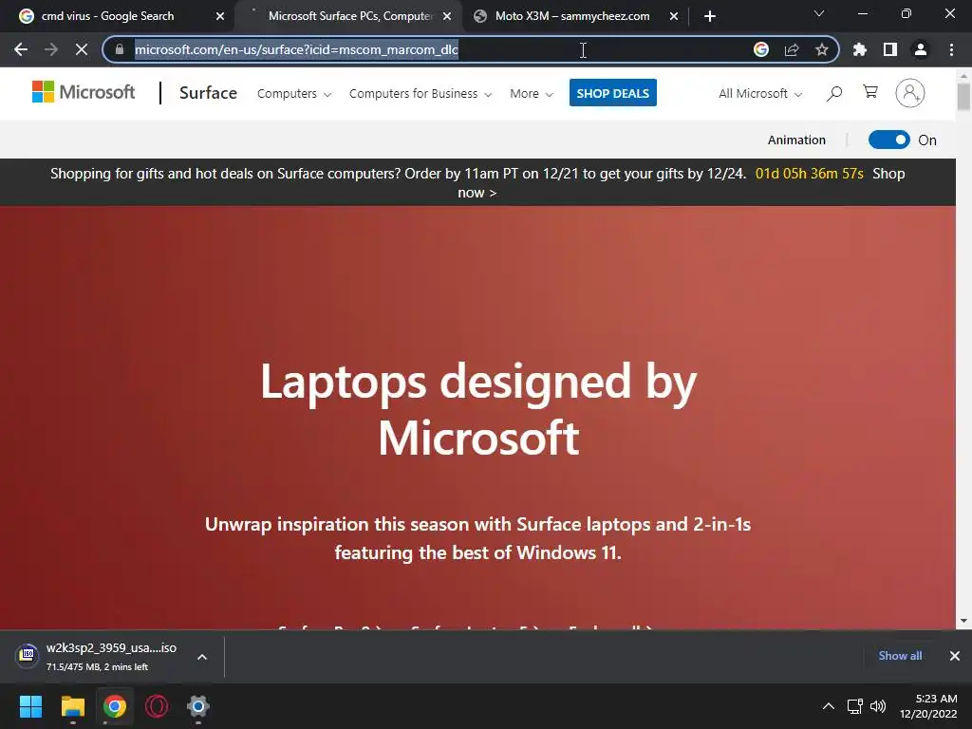This screenshot has height=729, width=972.
Task: Expand the More menu
Action: (x=532, y=94)
